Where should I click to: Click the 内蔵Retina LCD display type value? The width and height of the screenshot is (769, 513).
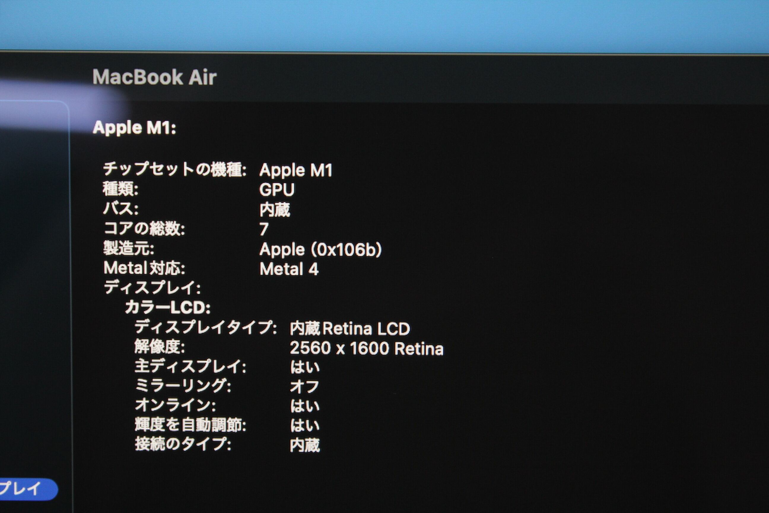coord(349,329)
